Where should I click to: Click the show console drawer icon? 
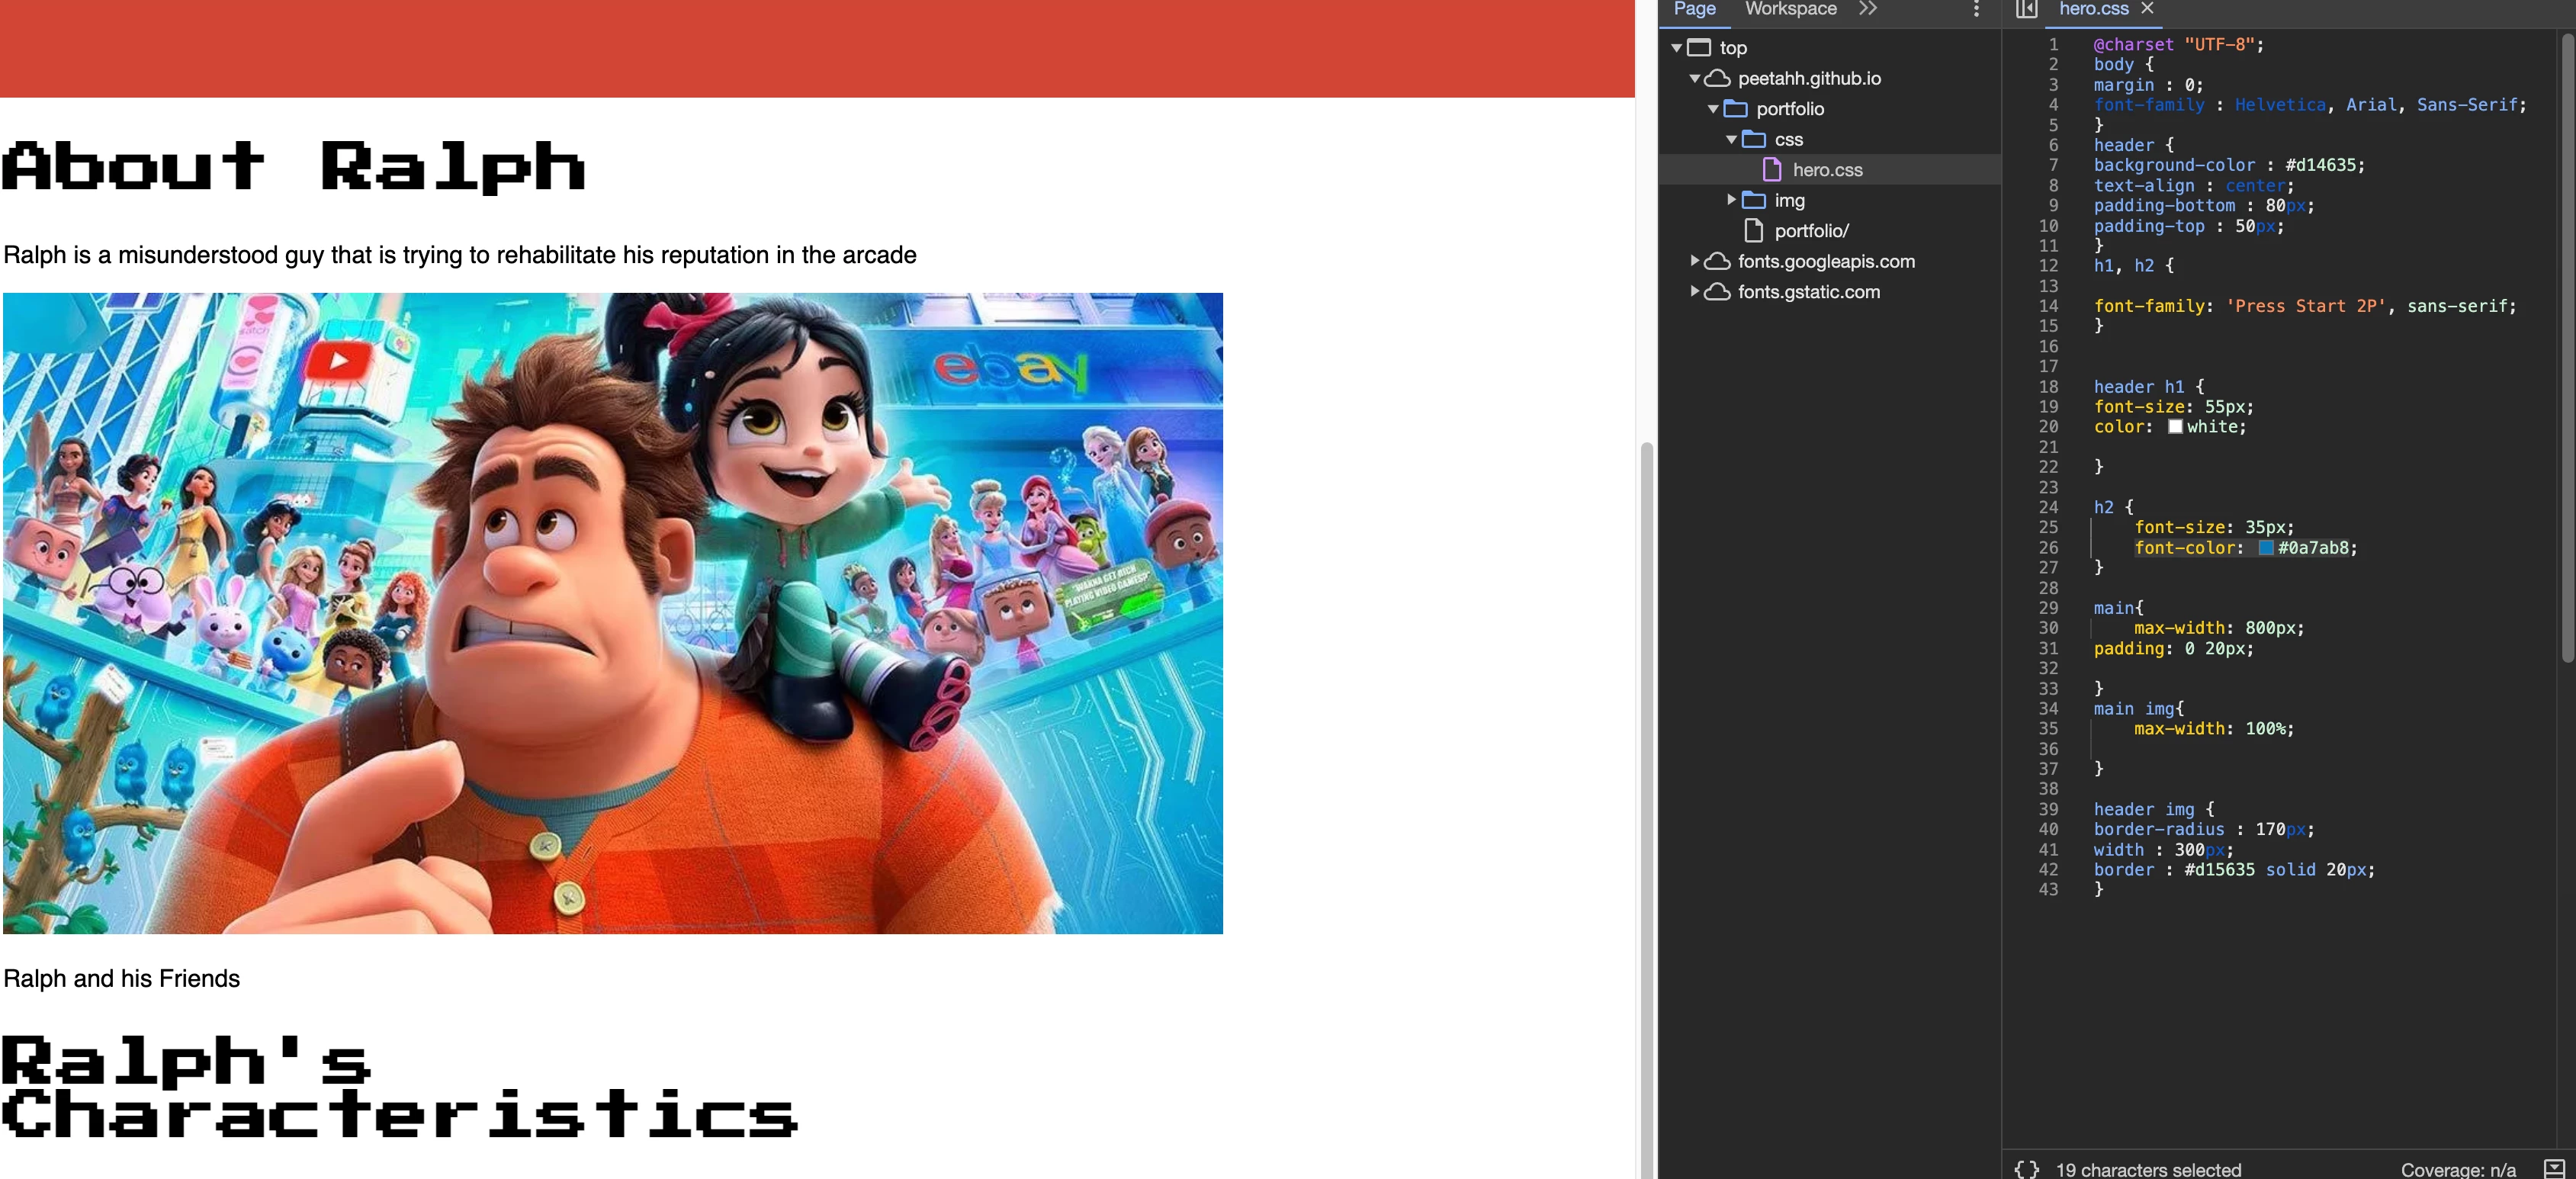tap(2554, 1169)
